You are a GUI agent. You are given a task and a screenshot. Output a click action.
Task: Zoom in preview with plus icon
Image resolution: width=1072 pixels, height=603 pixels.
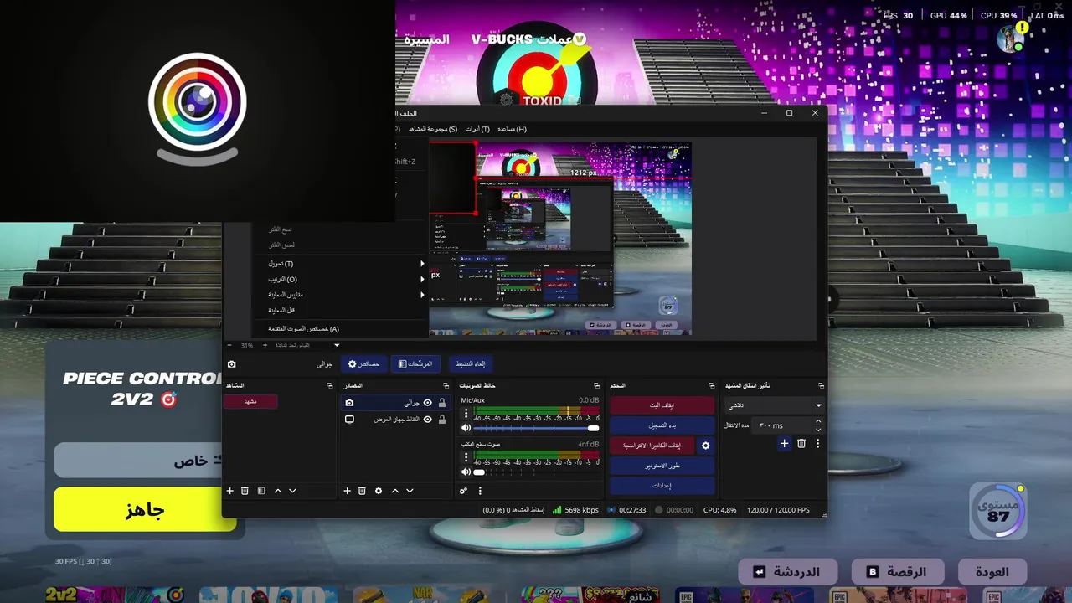(265, 345)
